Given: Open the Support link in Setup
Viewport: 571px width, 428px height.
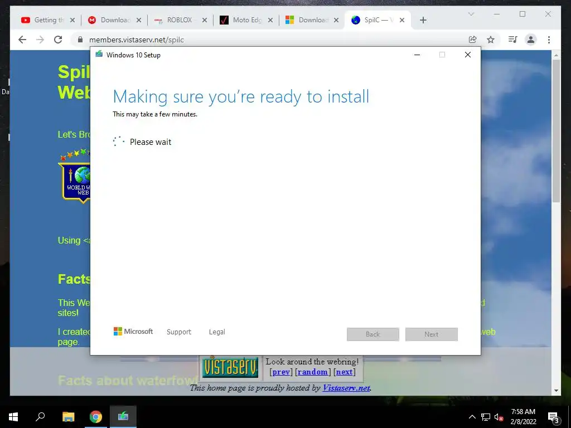Looking at the screenshot, I should pyautogui.click(x=179, y=332).
